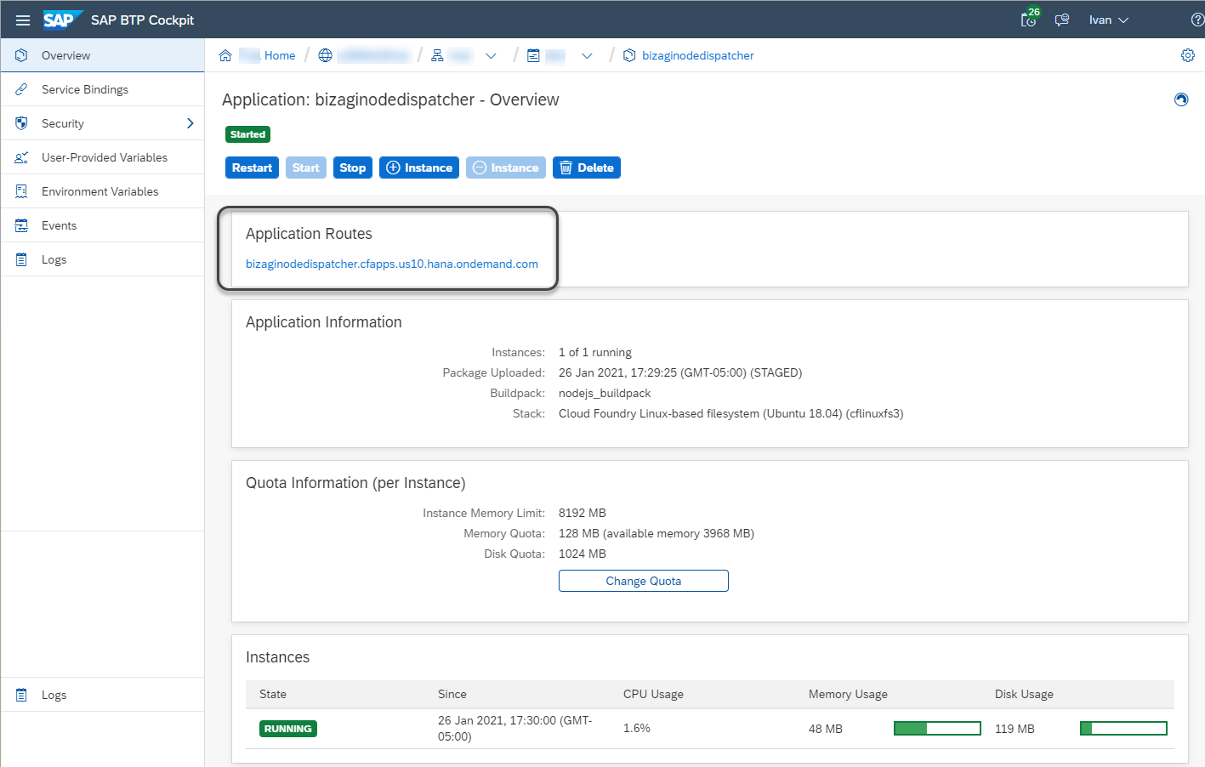Click the 1.6% CPU usage value
The image size is (1205, 767).
(x=637, y=728)
